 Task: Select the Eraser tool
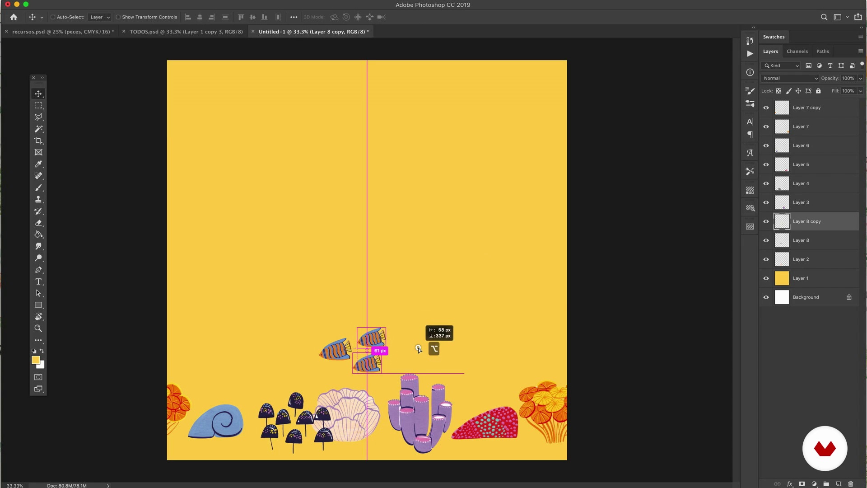[38, 223]
